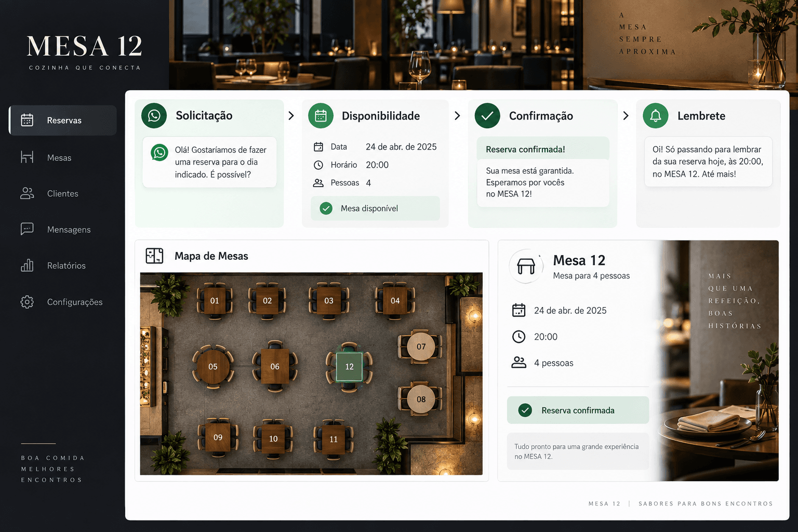798x532 pixels.
Task: Select table 12 on the map
Action: (349, 366)
